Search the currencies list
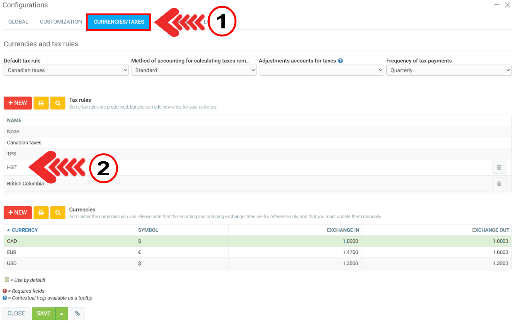 (58, 213)
